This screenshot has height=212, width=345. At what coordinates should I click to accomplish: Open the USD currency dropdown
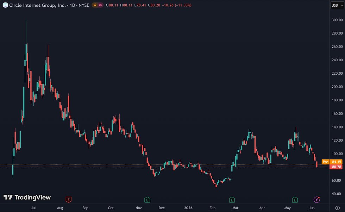click(337, 5)
